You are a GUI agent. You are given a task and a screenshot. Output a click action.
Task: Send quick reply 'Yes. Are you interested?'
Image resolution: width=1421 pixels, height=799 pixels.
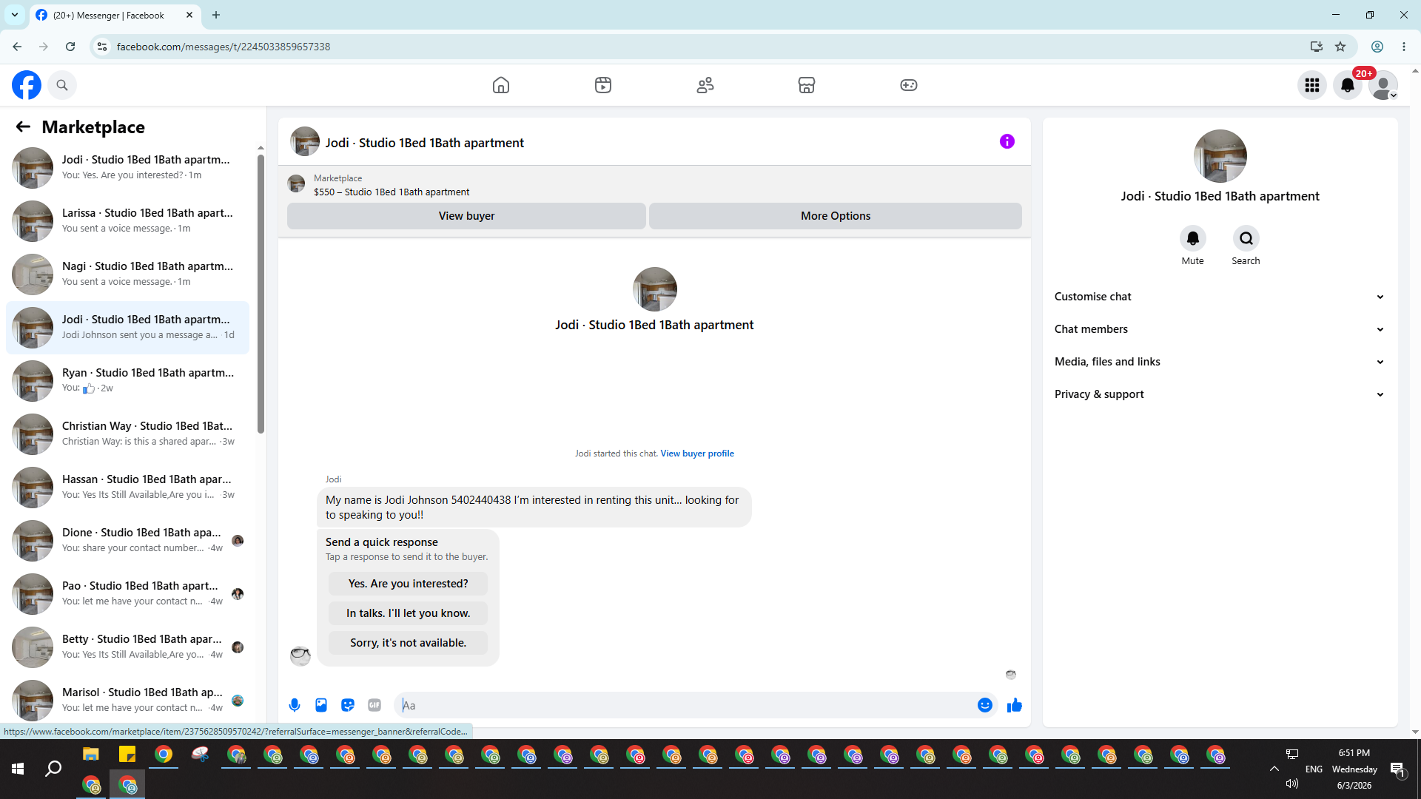click(409, 584)
